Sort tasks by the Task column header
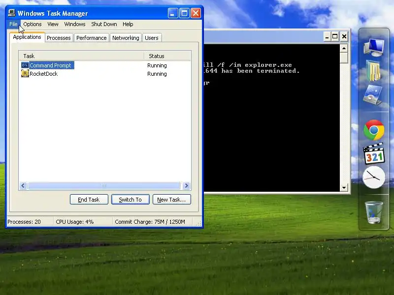The height and width of the screenshot is (295, 394). point(81,56)
